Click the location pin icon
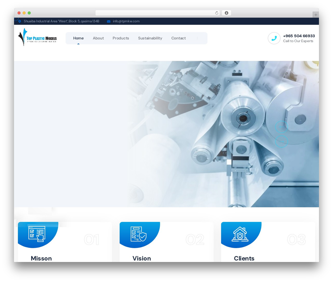Screen dimensions: 333x282 20,21
